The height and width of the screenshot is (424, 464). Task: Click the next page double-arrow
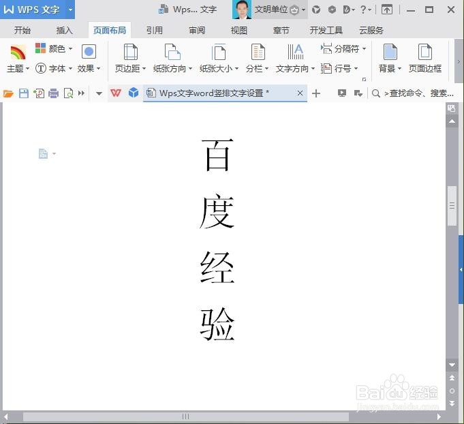pyautogui.click(x=452, y=404)
